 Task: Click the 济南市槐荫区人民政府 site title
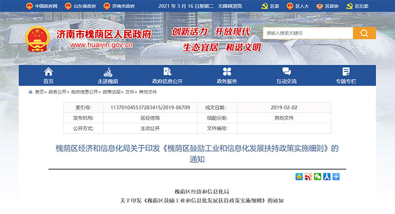click(104, 34)
